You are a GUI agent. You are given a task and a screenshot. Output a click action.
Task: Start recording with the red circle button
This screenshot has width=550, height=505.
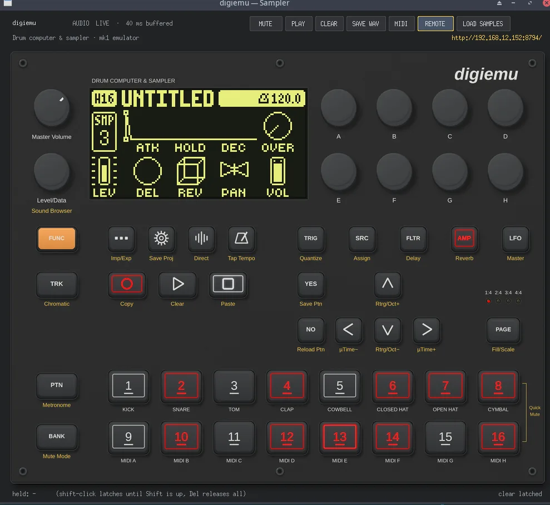tap(127, 284)
